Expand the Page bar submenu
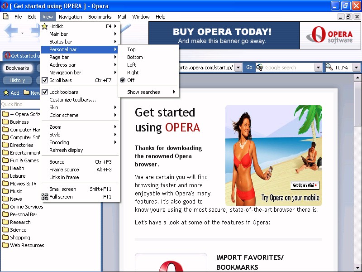The image size is (362, 272). [x=80, y=57]
